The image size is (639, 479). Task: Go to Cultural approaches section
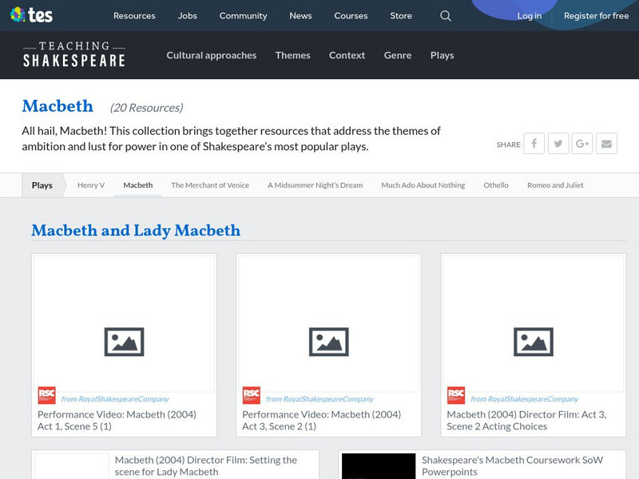click(212, 55)
